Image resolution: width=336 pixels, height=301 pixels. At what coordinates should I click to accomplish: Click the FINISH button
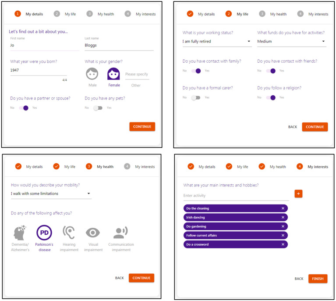click(318, 279)
